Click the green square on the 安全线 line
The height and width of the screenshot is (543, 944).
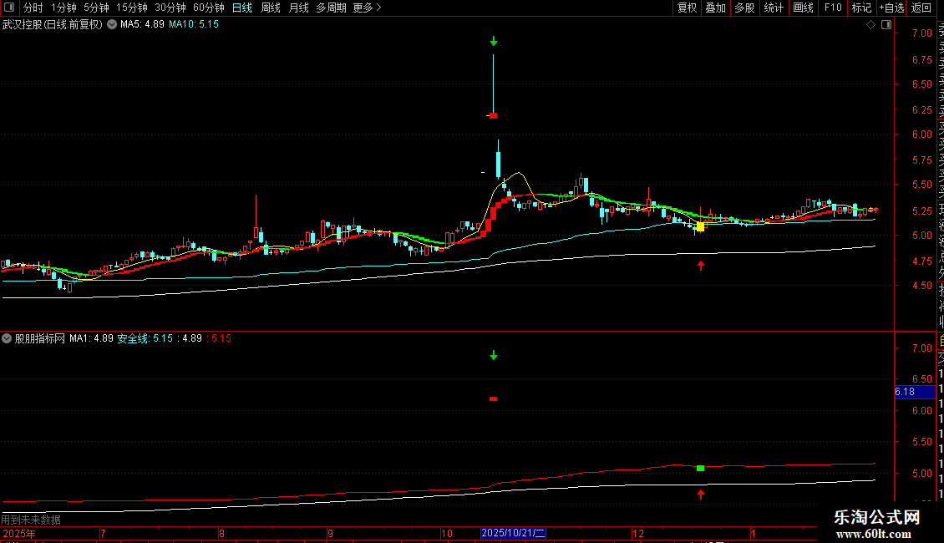[x=700, y=468]
